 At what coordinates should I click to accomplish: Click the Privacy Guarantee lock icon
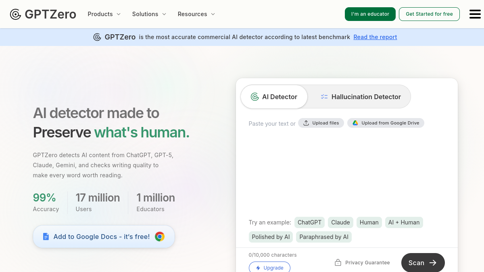click(338, 263)
